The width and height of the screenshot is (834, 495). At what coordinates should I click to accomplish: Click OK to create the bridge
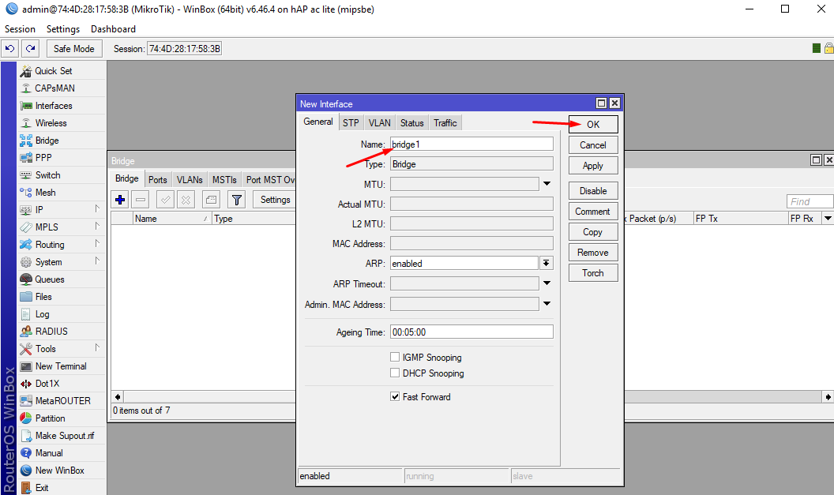pyautogui.click(x=593, y=125)
